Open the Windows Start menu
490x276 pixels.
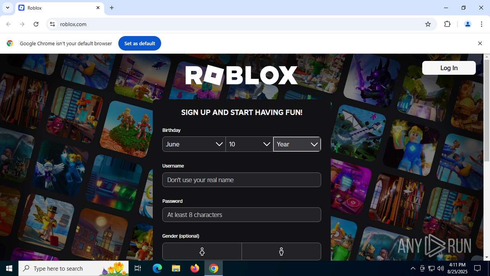(9, 268)
